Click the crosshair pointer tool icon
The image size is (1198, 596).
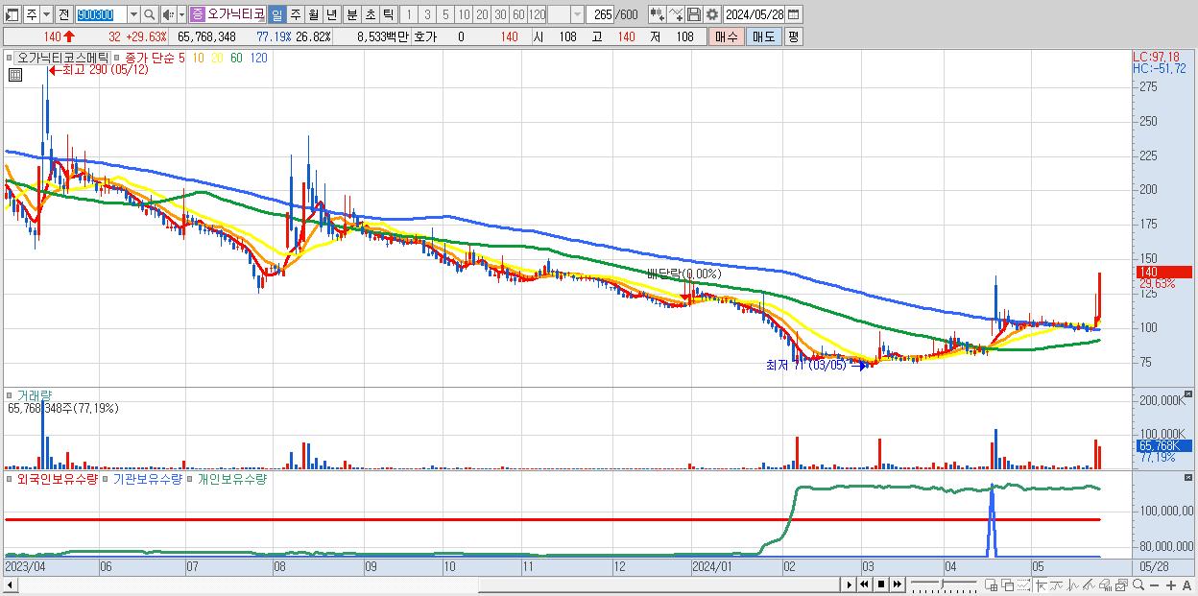point(1041,584)
